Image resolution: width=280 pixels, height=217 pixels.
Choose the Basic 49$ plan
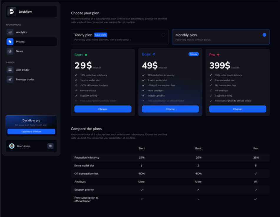[x=170, y=109]
